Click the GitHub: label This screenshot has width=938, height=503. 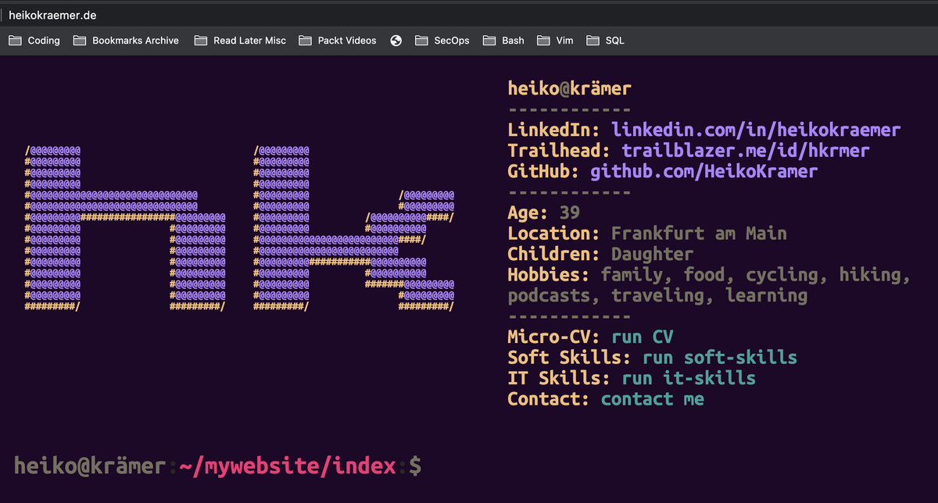click(544, 172)
